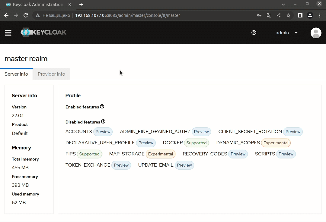Viewport: 326px width, 222px height.
Task: Open the Chrome three-dot menu
Action: 320,15
